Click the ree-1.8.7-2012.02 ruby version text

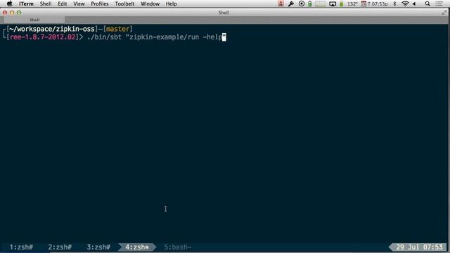point(42,37)
